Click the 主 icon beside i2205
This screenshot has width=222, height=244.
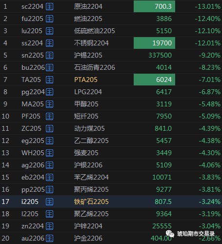coord(49,202)
